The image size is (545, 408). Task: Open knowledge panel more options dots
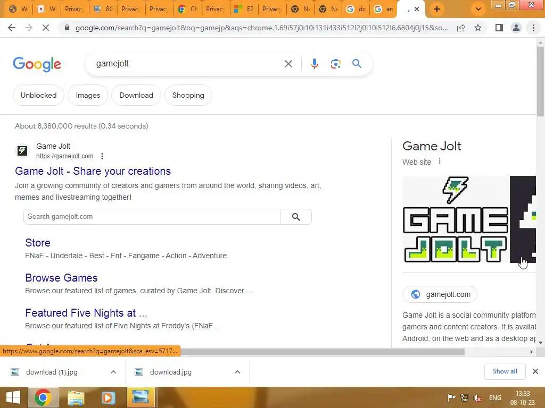coord(440,161)
